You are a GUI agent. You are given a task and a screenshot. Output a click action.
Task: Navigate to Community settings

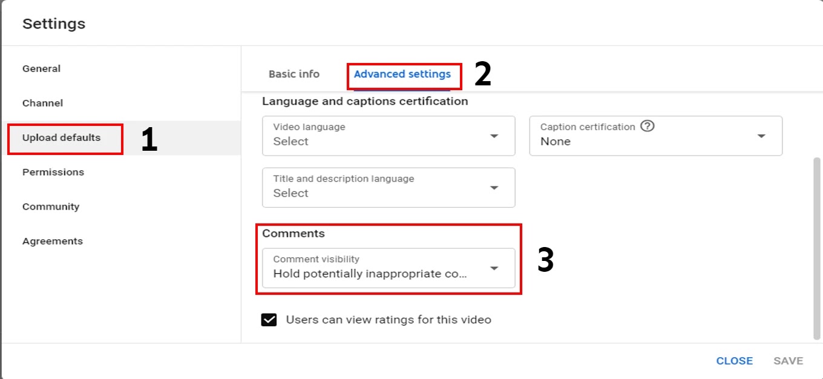click(x=51, y=206)
